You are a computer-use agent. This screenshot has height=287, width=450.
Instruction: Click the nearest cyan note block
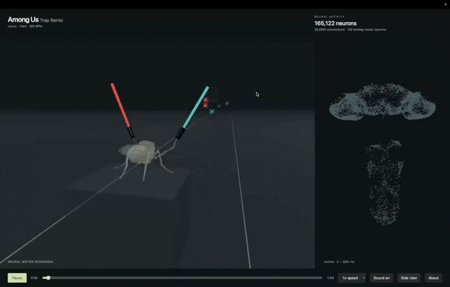pos(212,112)
